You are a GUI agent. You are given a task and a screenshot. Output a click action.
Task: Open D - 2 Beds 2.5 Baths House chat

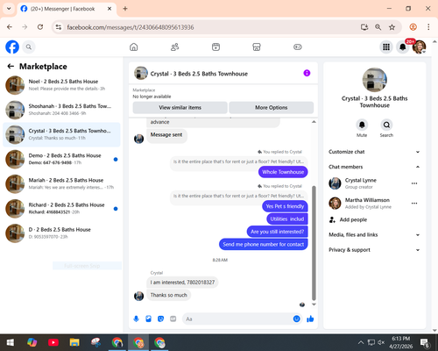click(61, 233)
